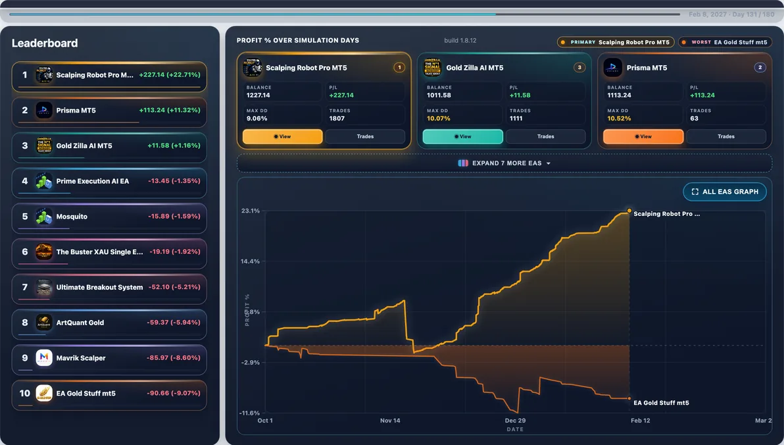Click the build 1.8.12 label

(460, 41)
